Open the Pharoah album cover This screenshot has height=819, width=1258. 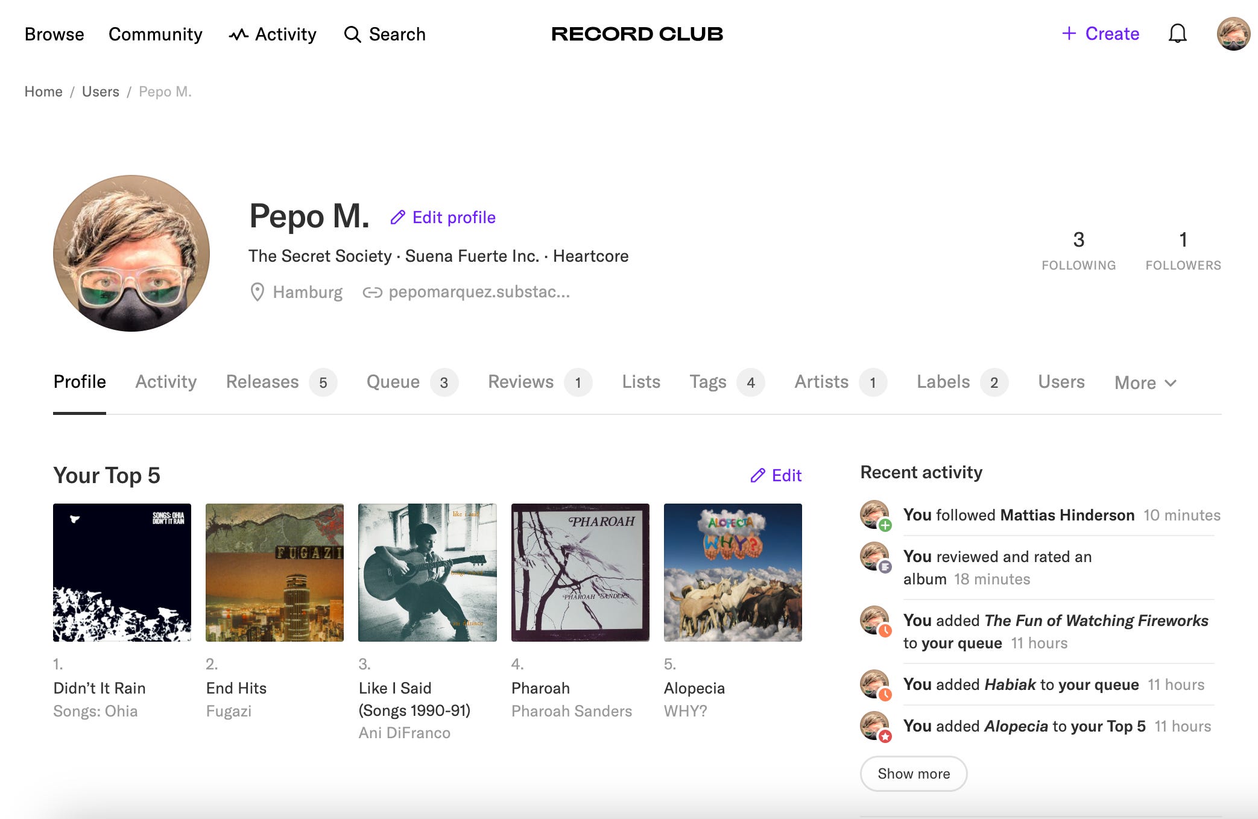(580, 572)
